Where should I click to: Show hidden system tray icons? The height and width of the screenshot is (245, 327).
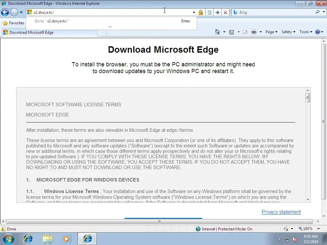tap(279, 239)
